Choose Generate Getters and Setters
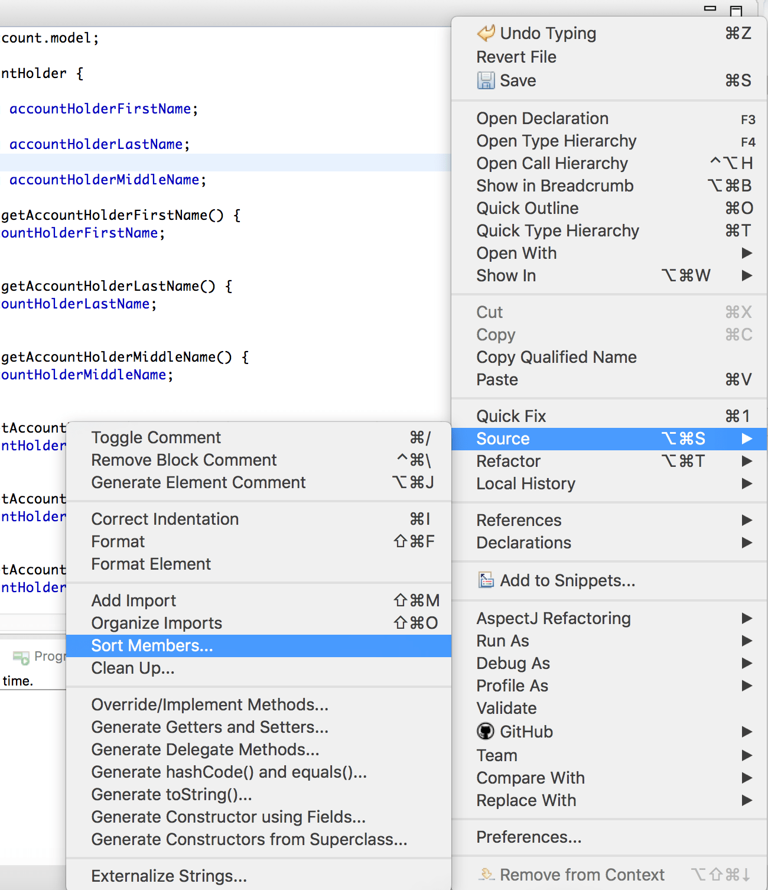This screenshot has height=890, width=768. click(x=210, y=727)
